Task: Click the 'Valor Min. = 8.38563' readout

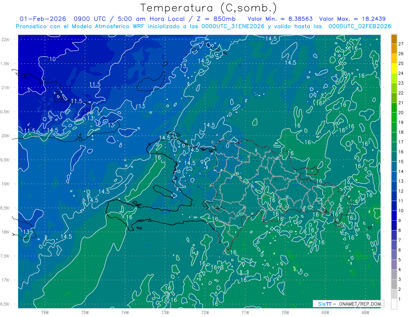Action: click(x=280, y=19)
